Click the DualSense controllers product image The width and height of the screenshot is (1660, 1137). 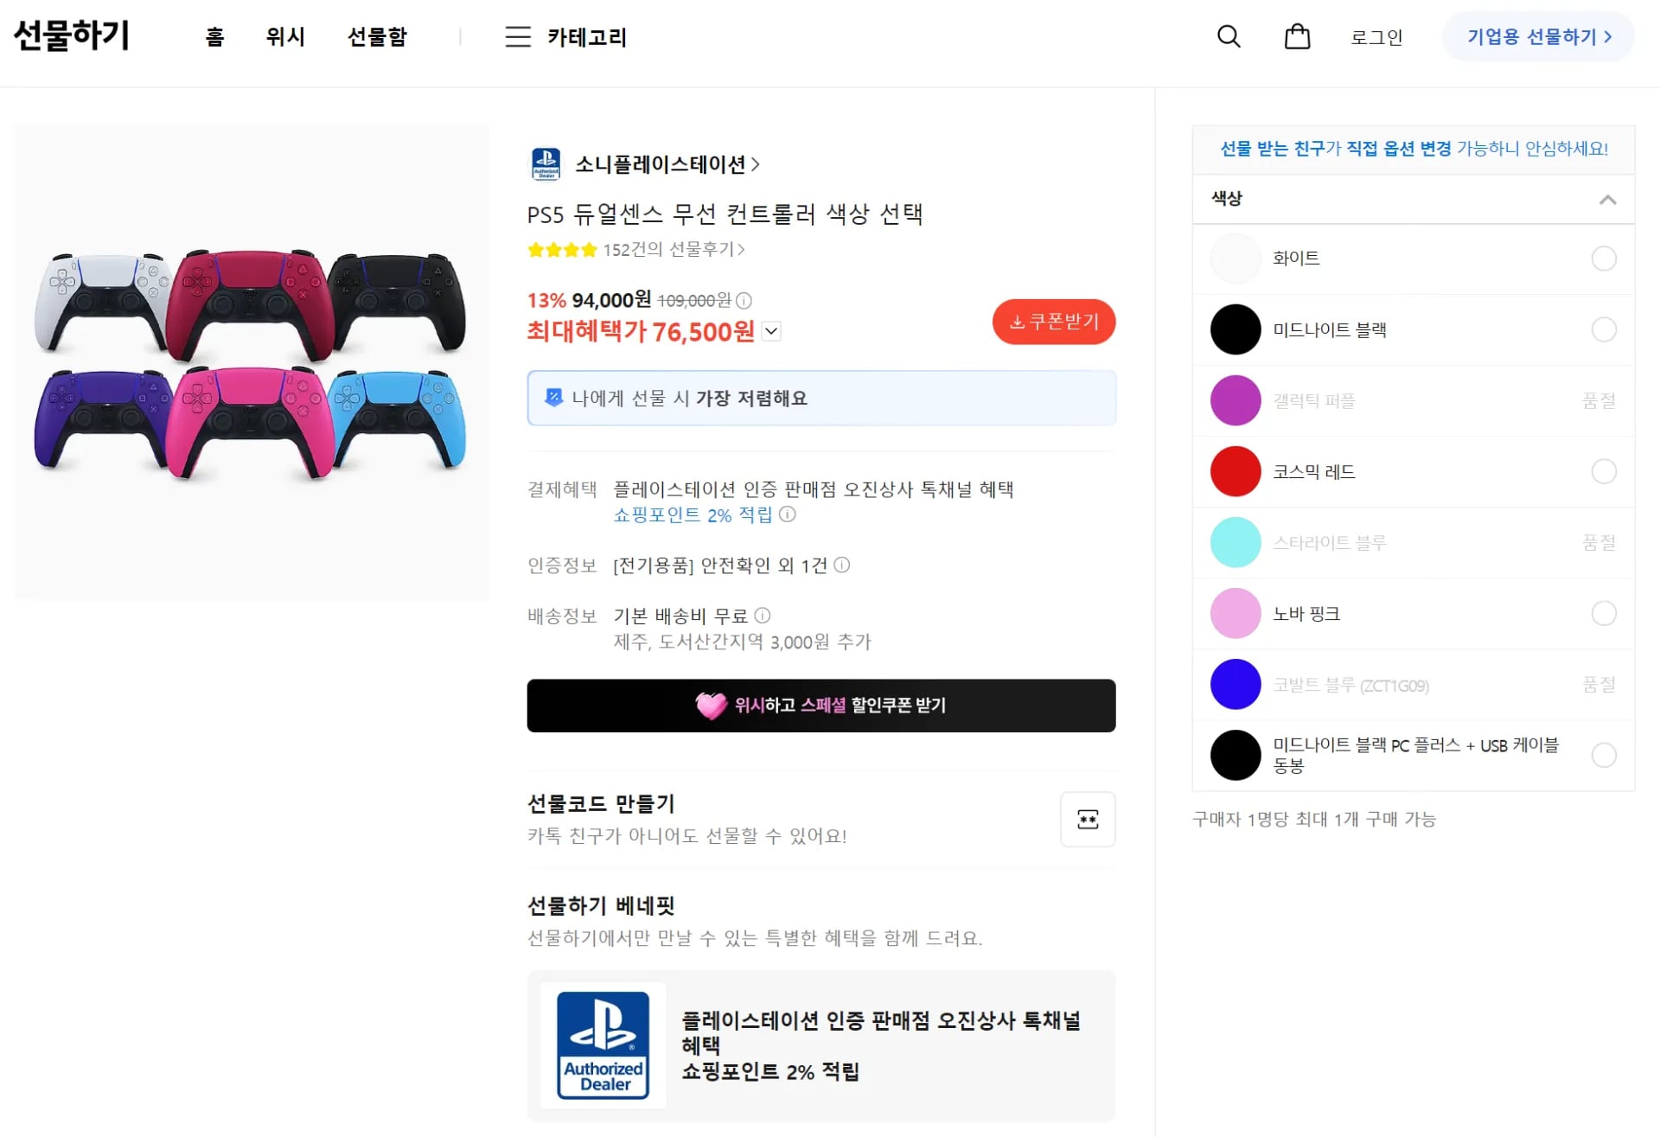click(x=251, y=362)
